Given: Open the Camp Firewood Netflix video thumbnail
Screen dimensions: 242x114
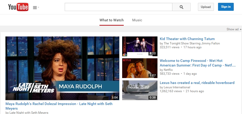Looking at the screenshot, I should [x=140, y=68].
